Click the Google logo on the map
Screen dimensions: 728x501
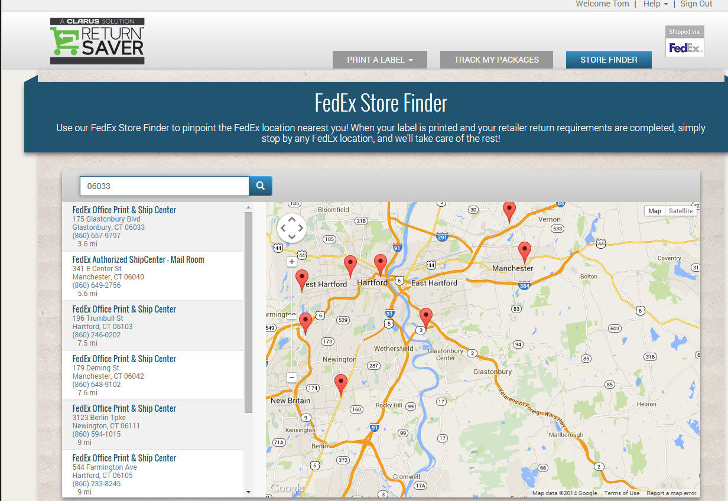tap(286, 489)
